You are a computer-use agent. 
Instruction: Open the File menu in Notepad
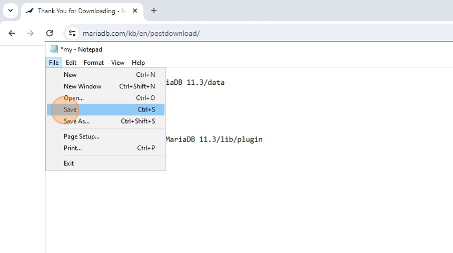tap(54, 63)
